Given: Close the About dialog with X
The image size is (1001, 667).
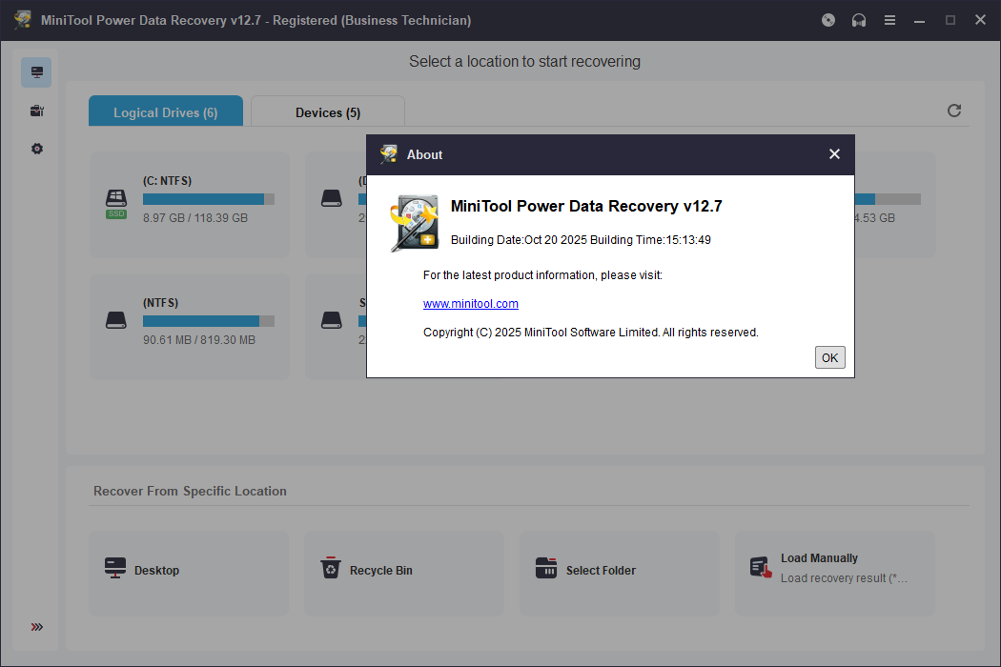Looking at the screenshot, I should [834, 153].
